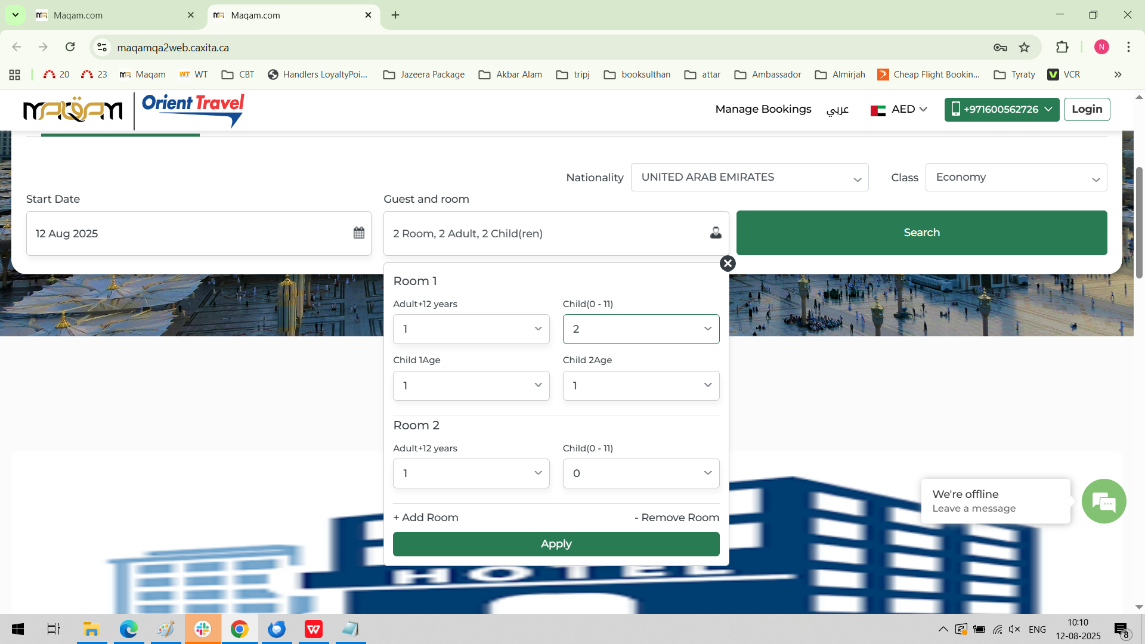Open the password key icon in address bar
The image size is (1145, 644).
[x=1000, y=48]
